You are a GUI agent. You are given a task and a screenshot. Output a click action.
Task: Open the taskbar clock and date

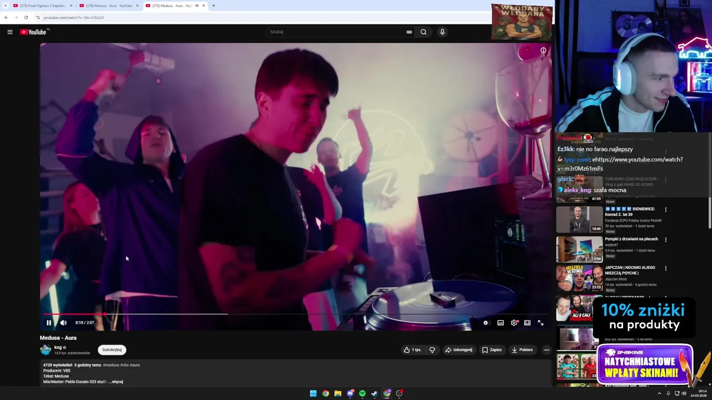pos(699,393)
